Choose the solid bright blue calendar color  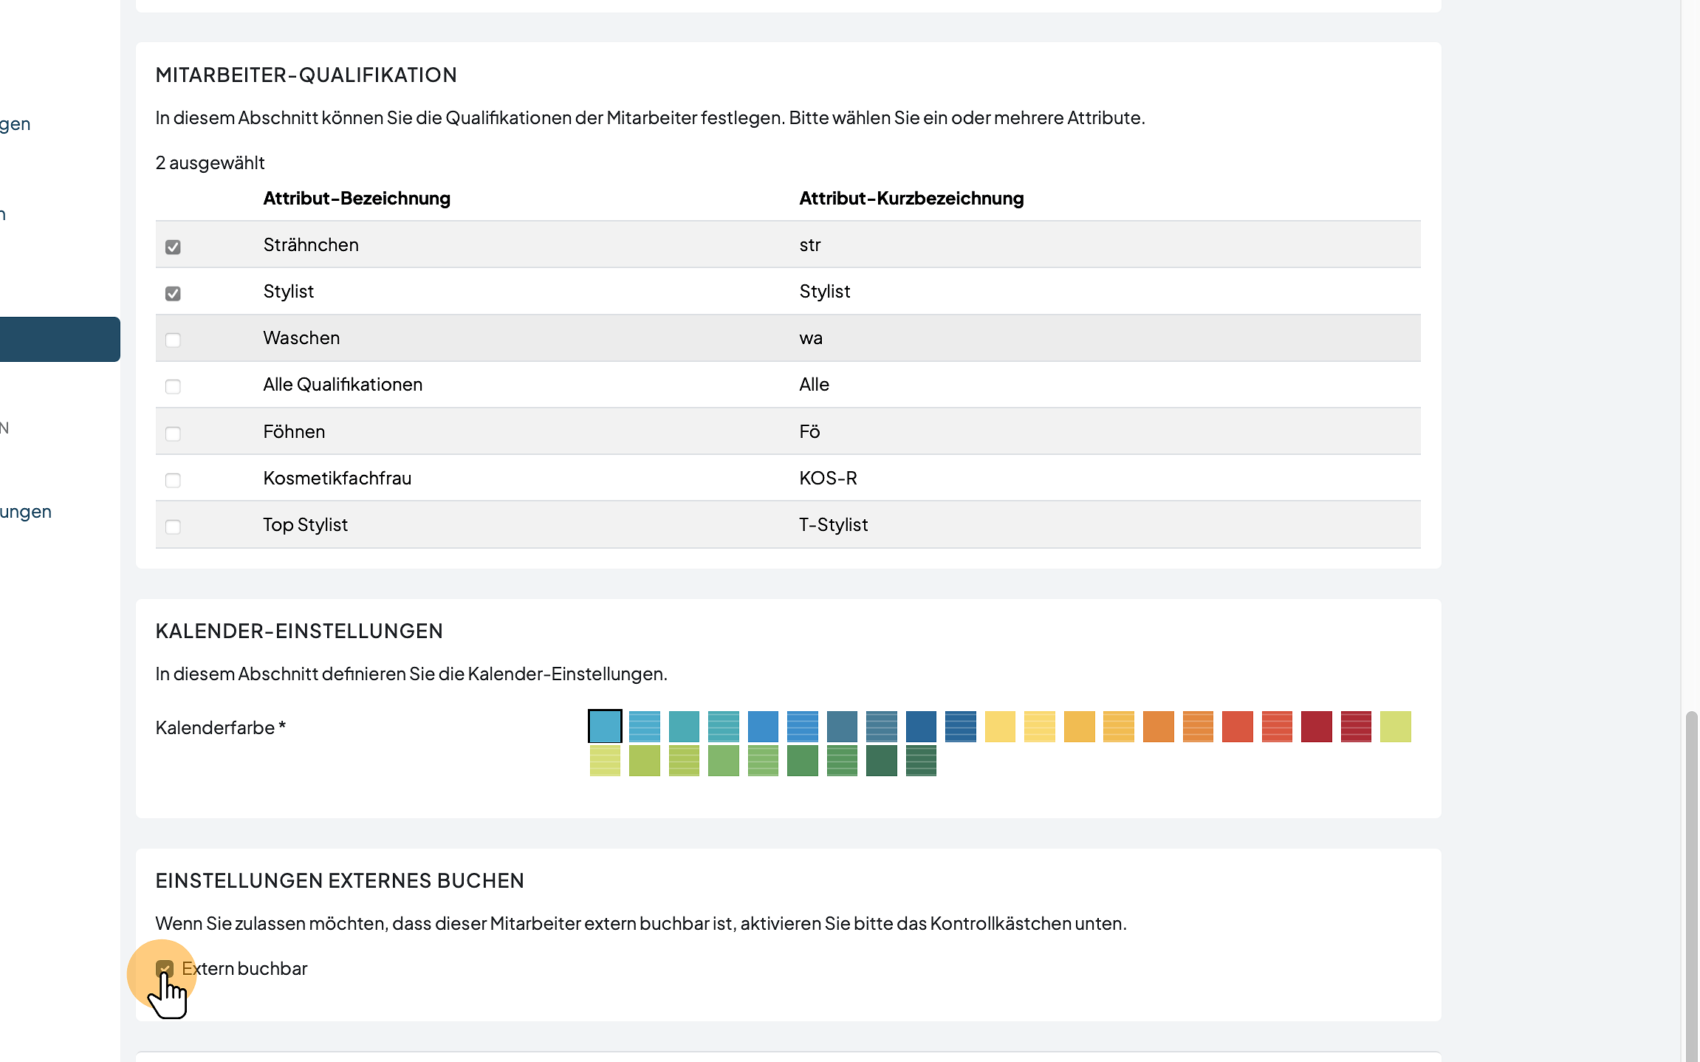(763, 727)
